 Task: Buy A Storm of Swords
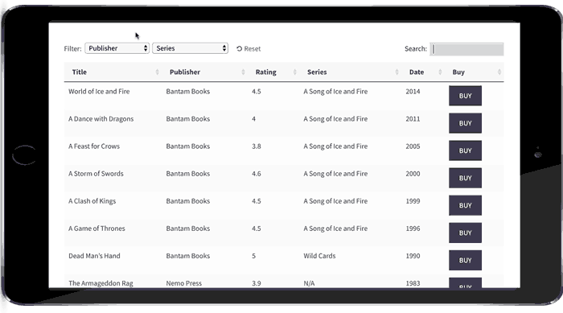(x=465, y=178)
